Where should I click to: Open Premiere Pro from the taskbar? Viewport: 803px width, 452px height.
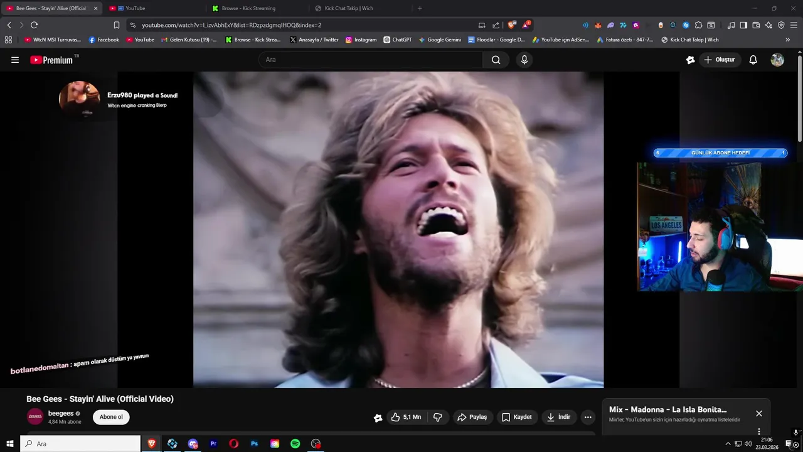pyautogui.click(x=213, y=444)
